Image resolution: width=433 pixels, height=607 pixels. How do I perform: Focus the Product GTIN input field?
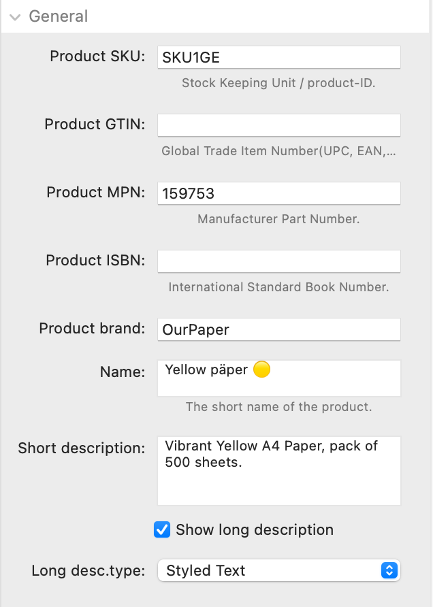tap(279, 125)
